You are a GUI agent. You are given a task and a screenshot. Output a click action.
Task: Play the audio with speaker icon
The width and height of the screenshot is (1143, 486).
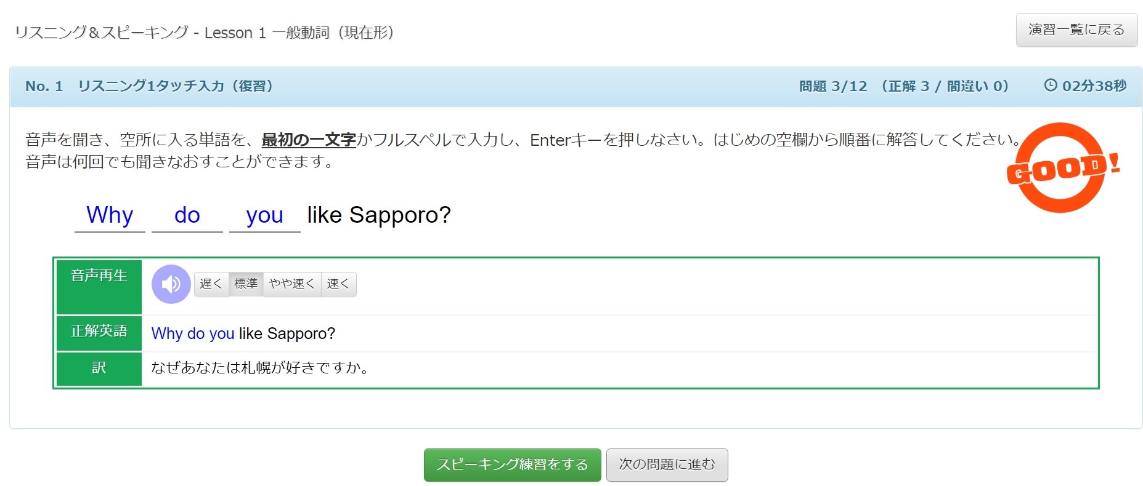click(171, 284)
